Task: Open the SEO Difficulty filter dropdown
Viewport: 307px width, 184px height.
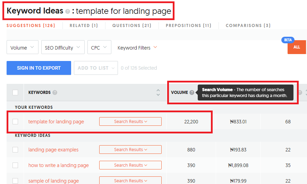Action: click(x=63, y=47)
